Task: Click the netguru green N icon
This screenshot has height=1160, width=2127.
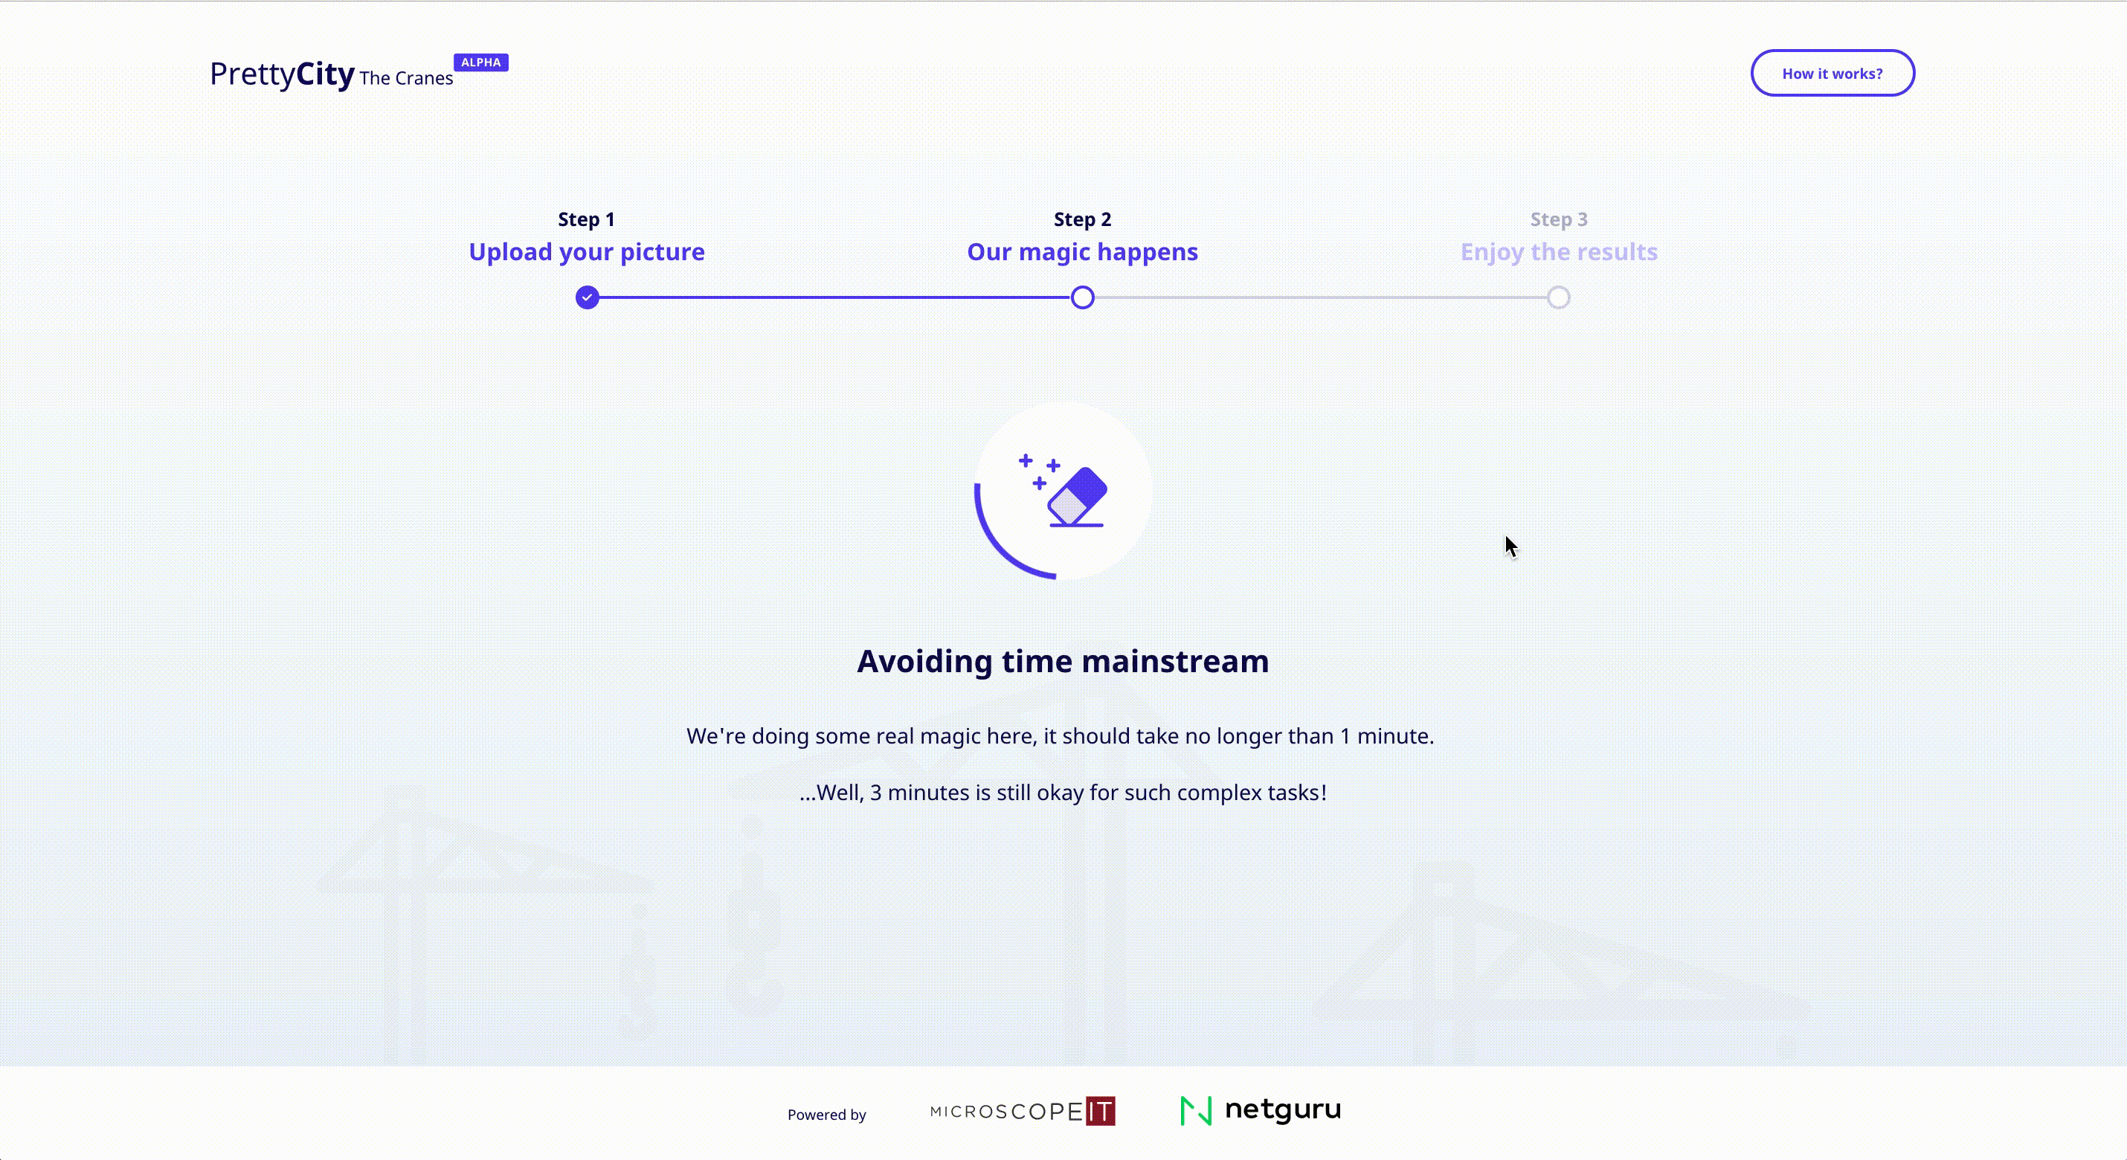Action: coord(1196,1110)
